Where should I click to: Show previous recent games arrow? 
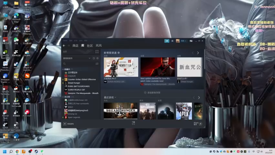194,97
